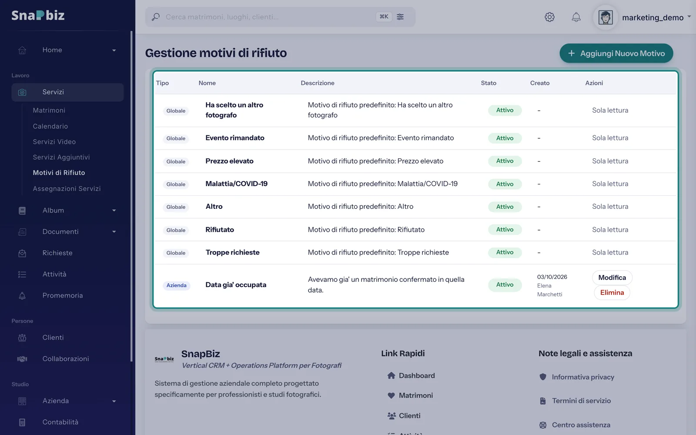This screenshot has height=435, width=696.
Task: Click the magnifier search icon
Action: 155,17
